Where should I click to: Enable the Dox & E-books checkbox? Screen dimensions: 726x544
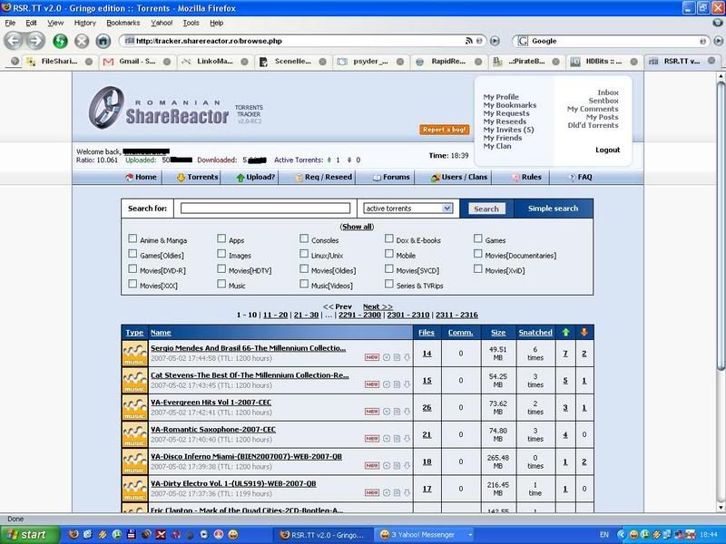[x=389, y=238]
